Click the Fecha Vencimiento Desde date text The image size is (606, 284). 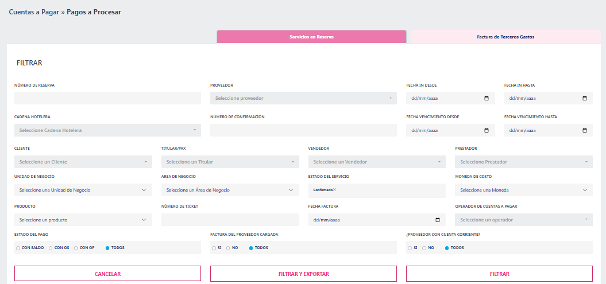tap(424, 130)
